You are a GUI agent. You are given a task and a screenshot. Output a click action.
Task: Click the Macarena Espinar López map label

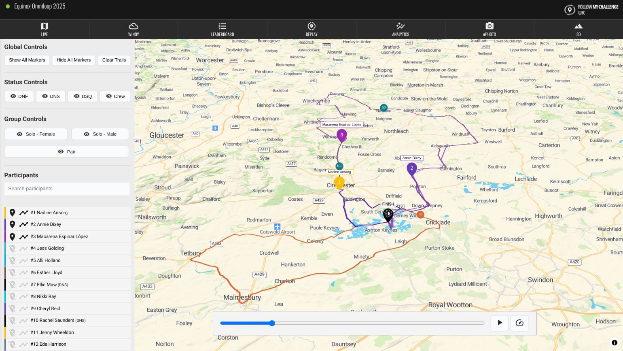[342, 125]
